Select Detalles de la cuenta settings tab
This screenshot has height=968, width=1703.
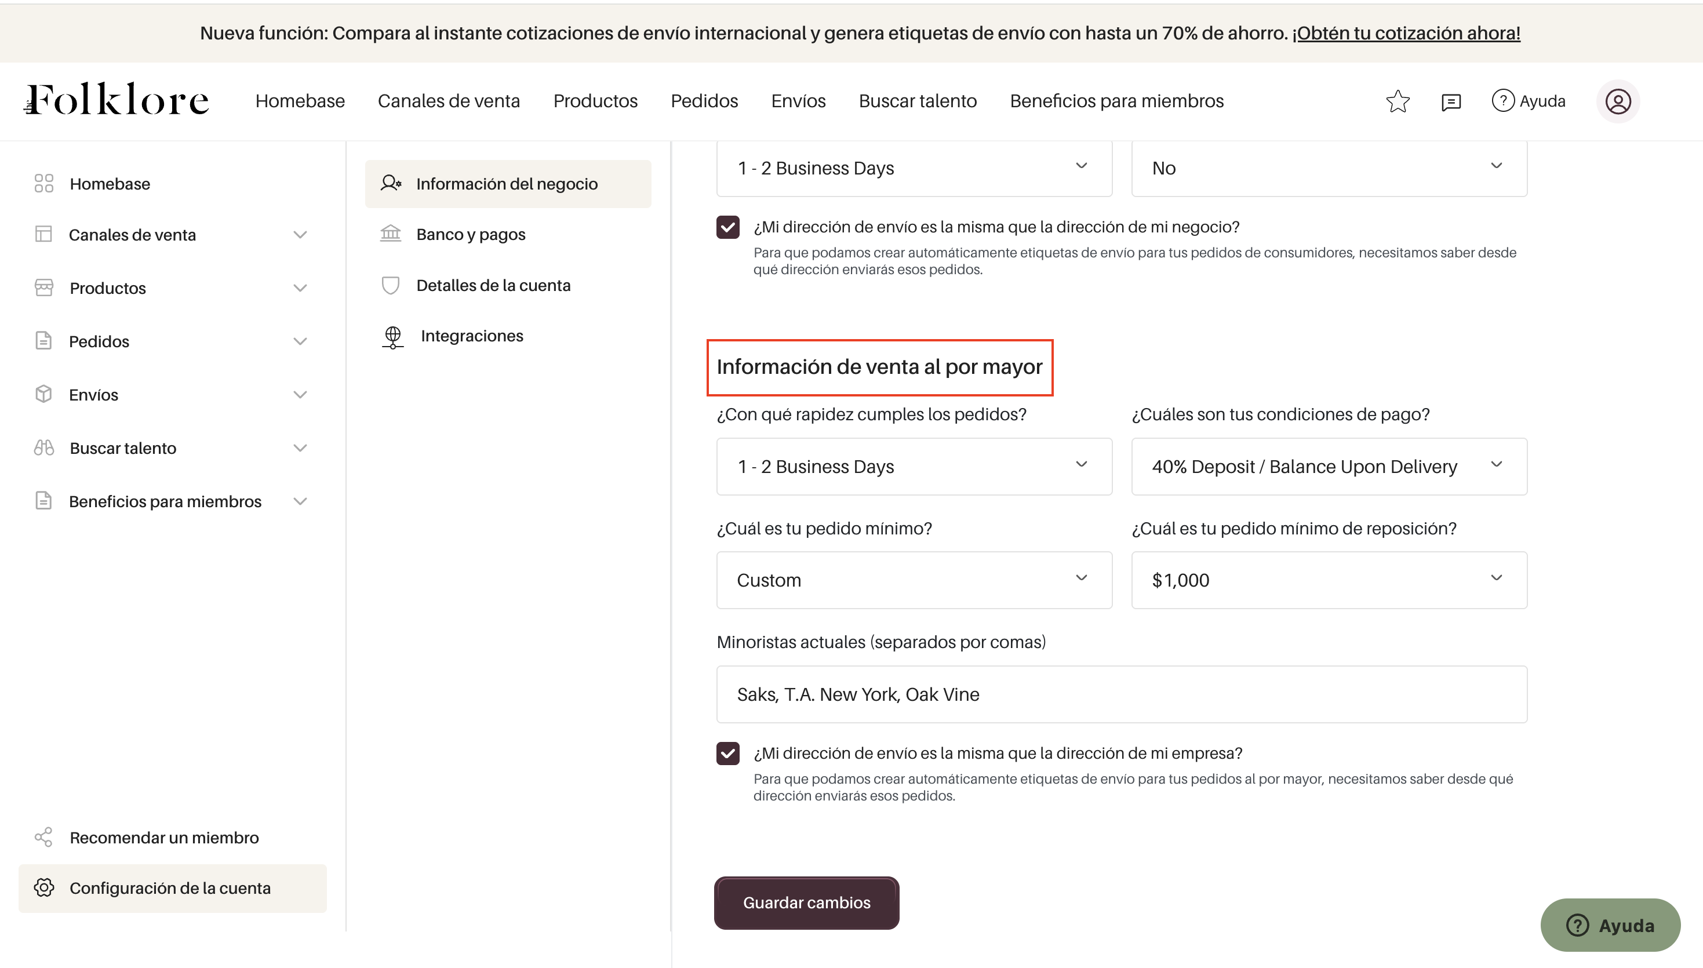(x=493, y=285)
